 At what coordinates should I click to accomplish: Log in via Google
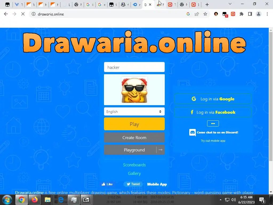(x=213, y=99)
